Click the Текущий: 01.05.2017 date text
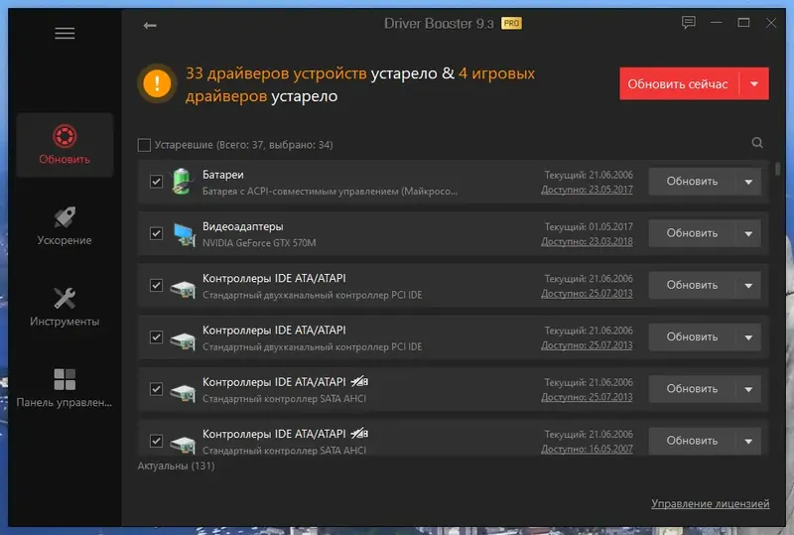This screenshot has width=794, height=535. point(589,226)
